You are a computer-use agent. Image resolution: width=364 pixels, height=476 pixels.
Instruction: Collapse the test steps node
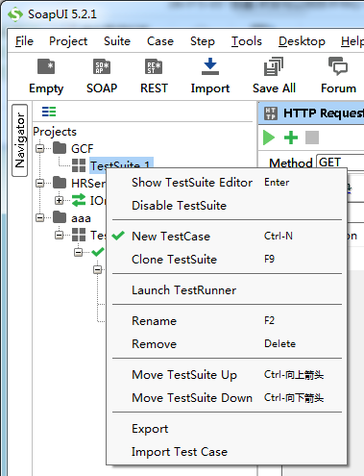[98, 269]
